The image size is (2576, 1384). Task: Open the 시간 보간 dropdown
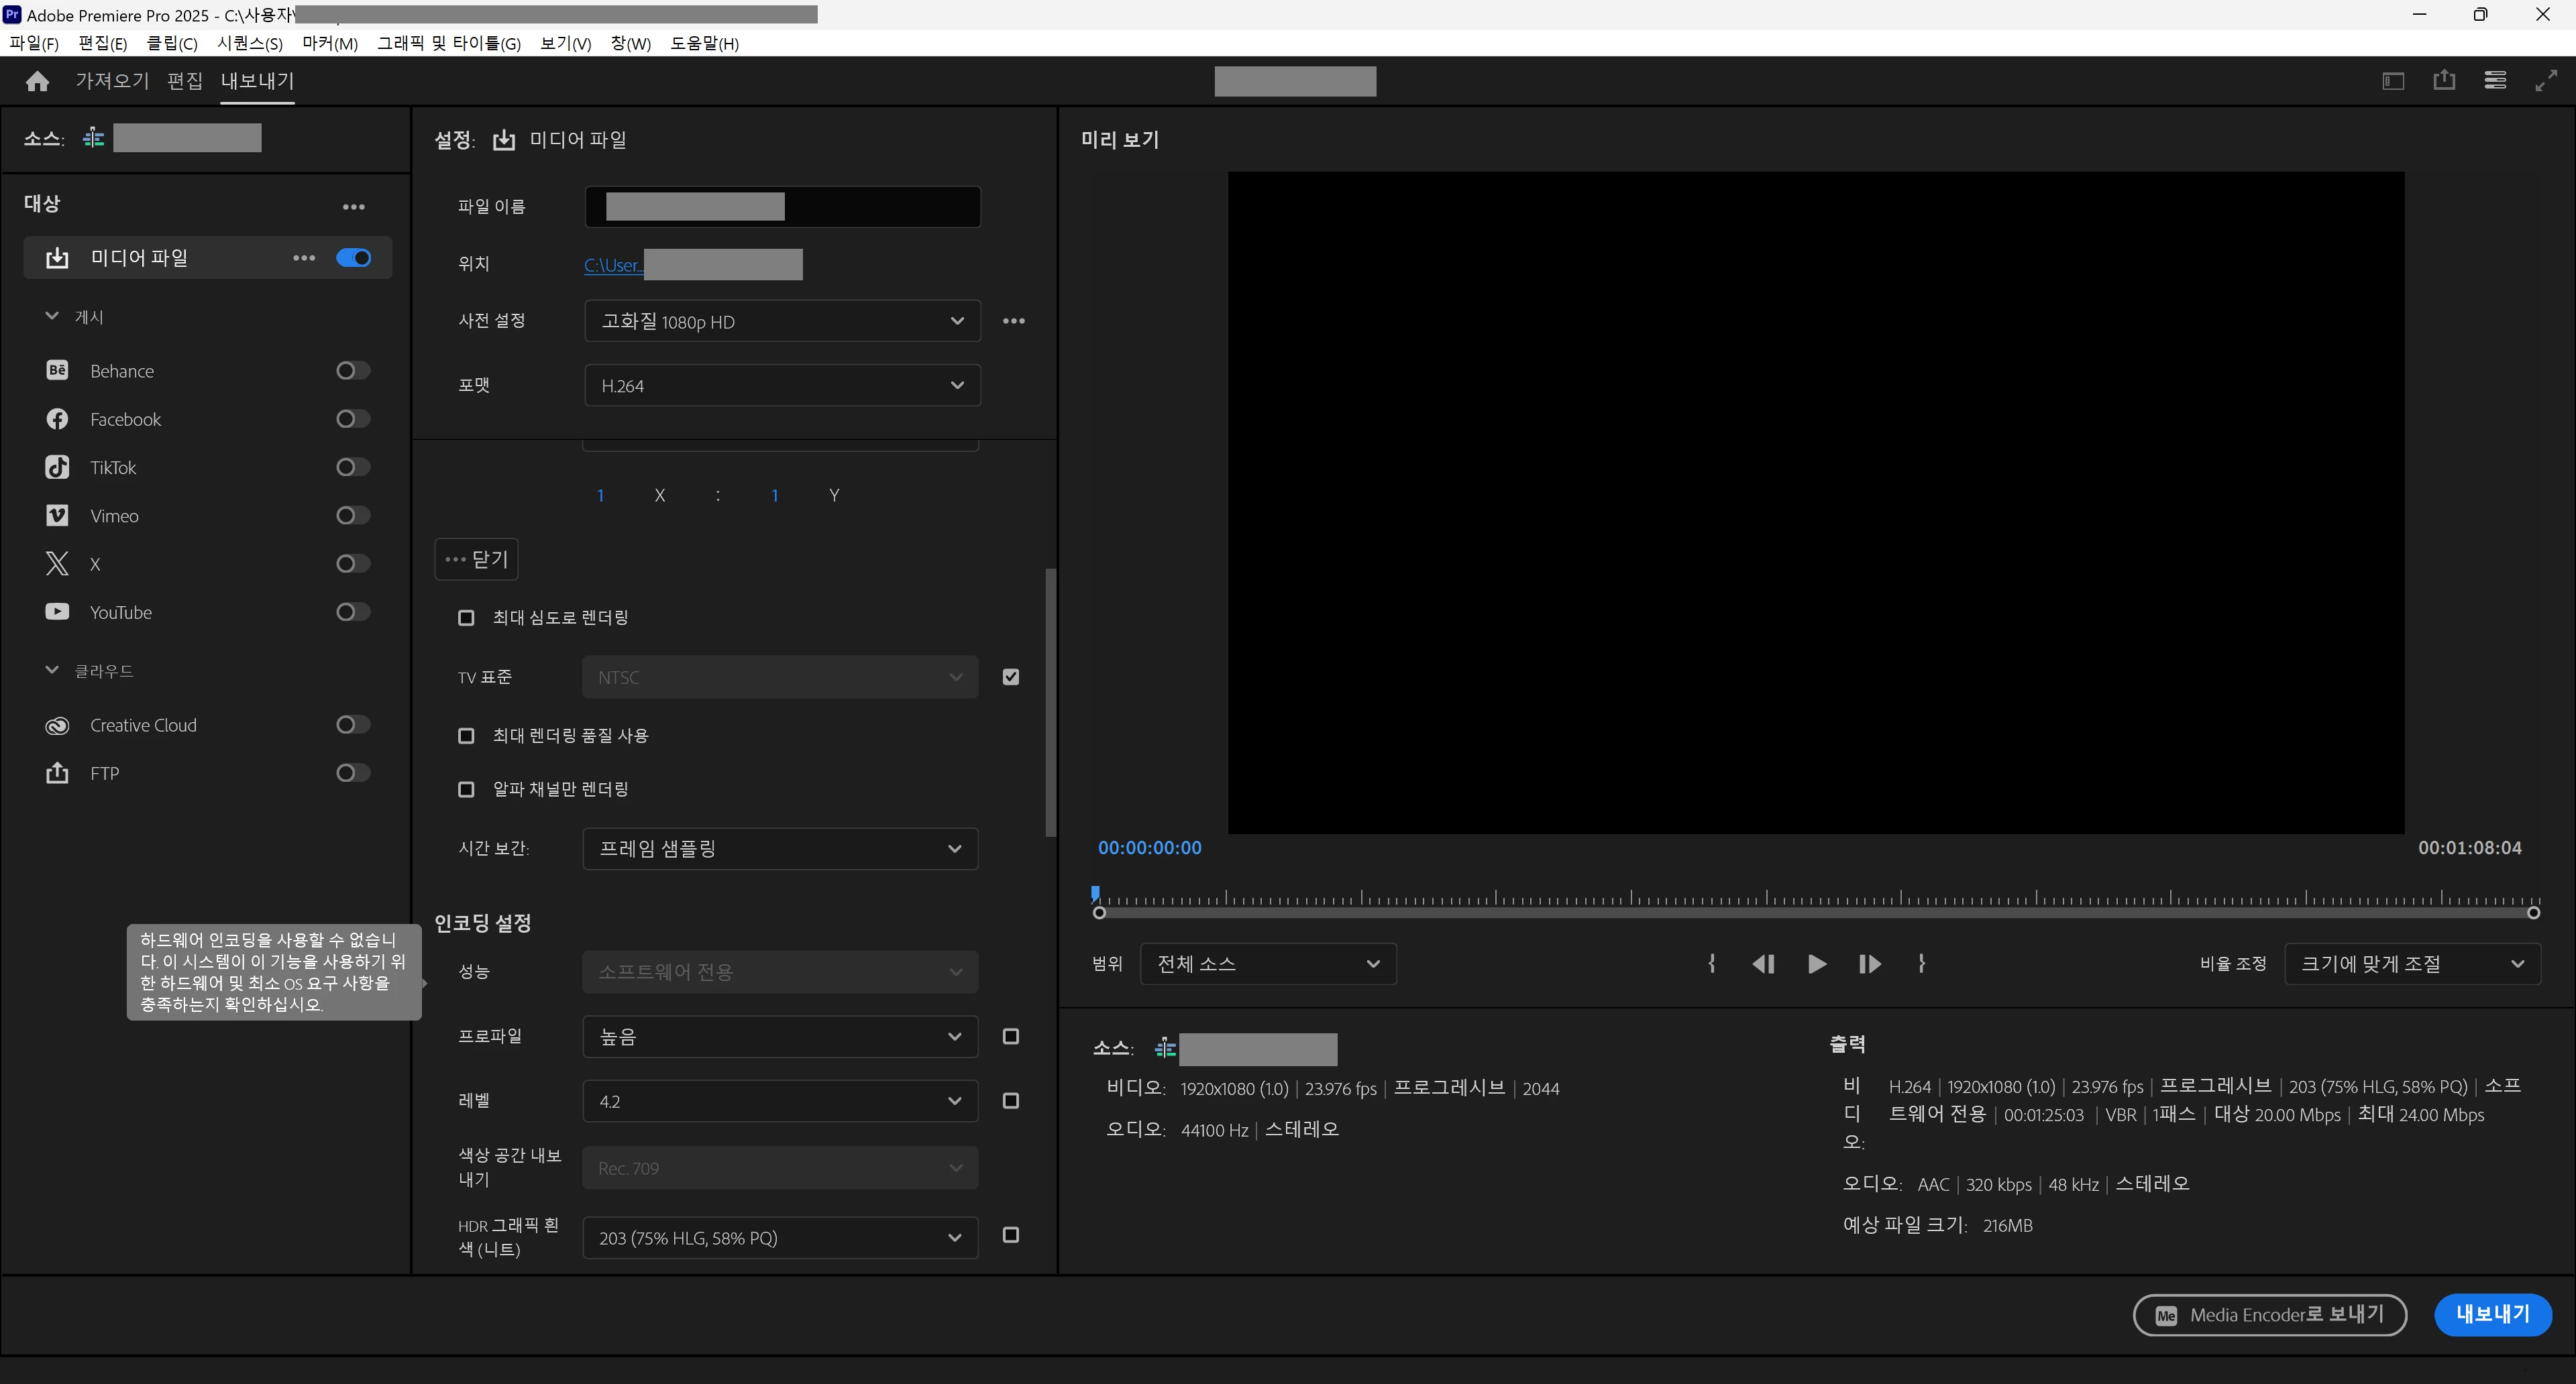(x=779, y=848)
